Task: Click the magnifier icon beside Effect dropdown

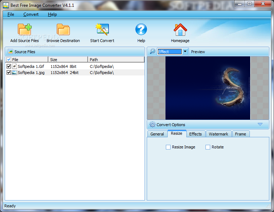Action: pos(153,51)
